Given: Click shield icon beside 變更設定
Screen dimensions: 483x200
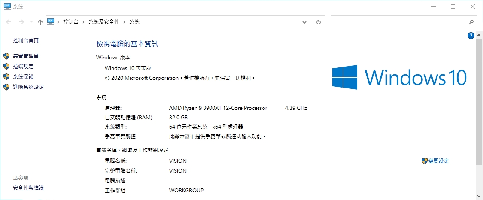Looking at the screenshot, I should pos(425,161).
